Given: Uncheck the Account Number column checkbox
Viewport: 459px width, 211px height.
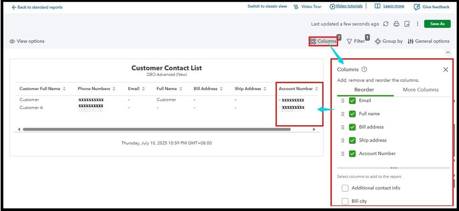Looking at the screenshot, I should click(x=352, y=154).
